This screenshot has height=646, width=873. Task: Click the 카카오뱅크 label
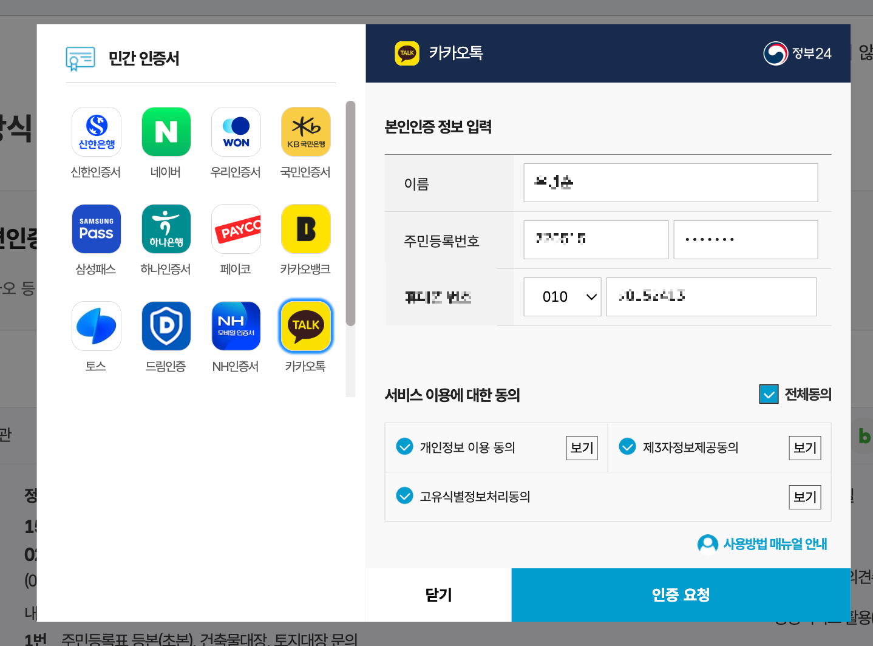(x=305, y=270)
